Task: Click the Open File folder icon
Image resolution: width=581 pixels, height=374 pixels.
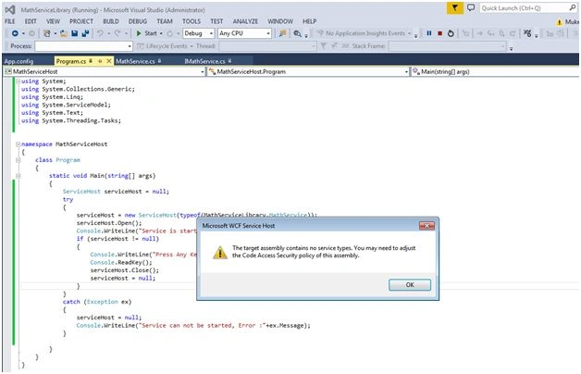Action: click(64, 33)
